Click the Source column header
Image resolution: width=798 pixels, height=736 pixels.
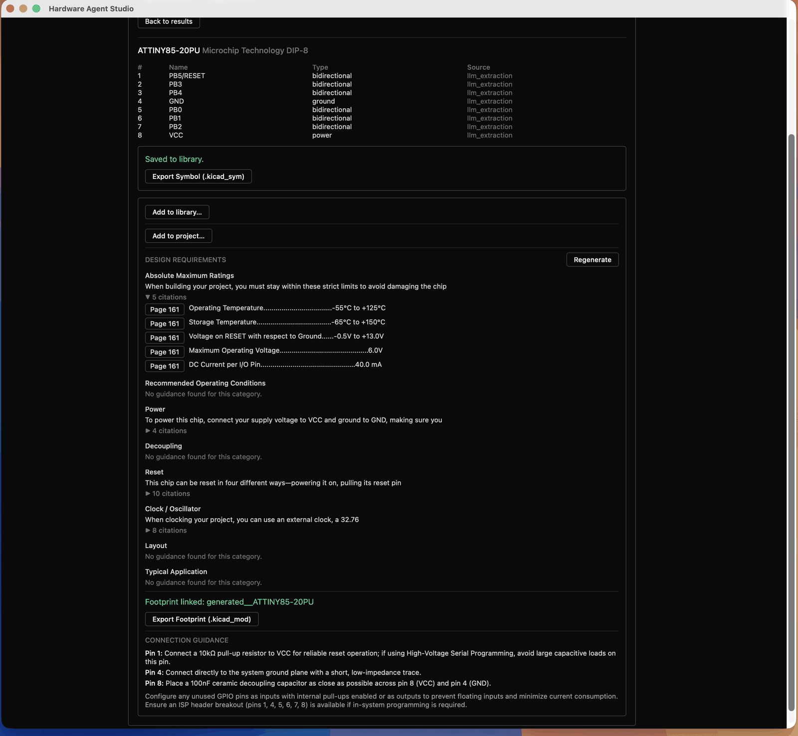[478, 67]
